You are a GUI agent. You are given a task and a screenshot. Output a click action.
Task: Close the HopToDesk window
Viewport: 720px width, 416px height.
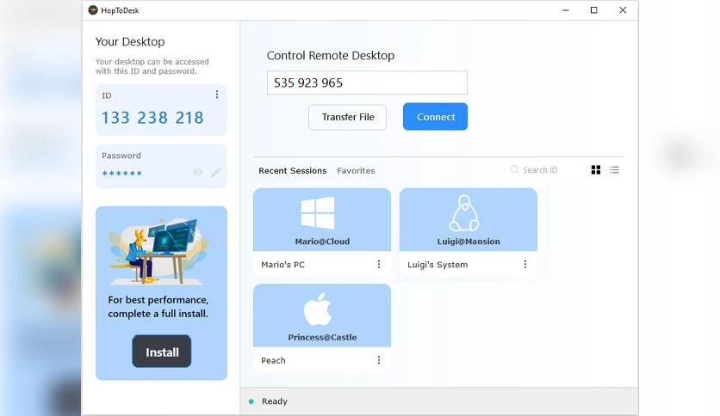(x=623, y=10)
